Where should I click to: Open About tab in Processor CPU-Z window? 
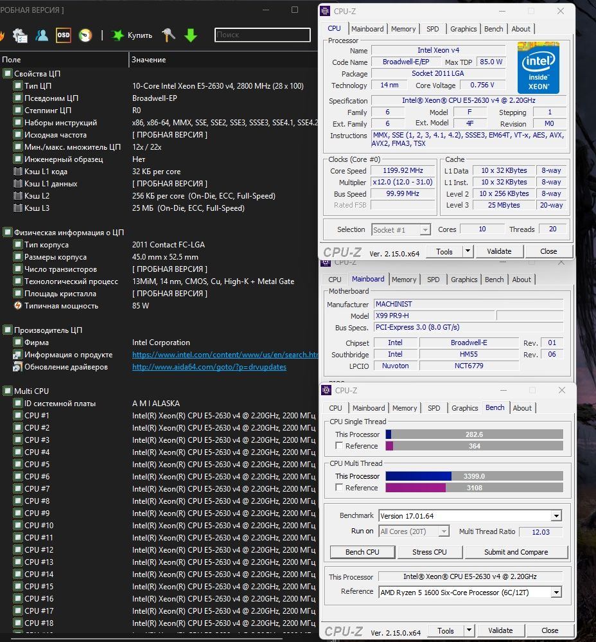[x=521, y=29]
